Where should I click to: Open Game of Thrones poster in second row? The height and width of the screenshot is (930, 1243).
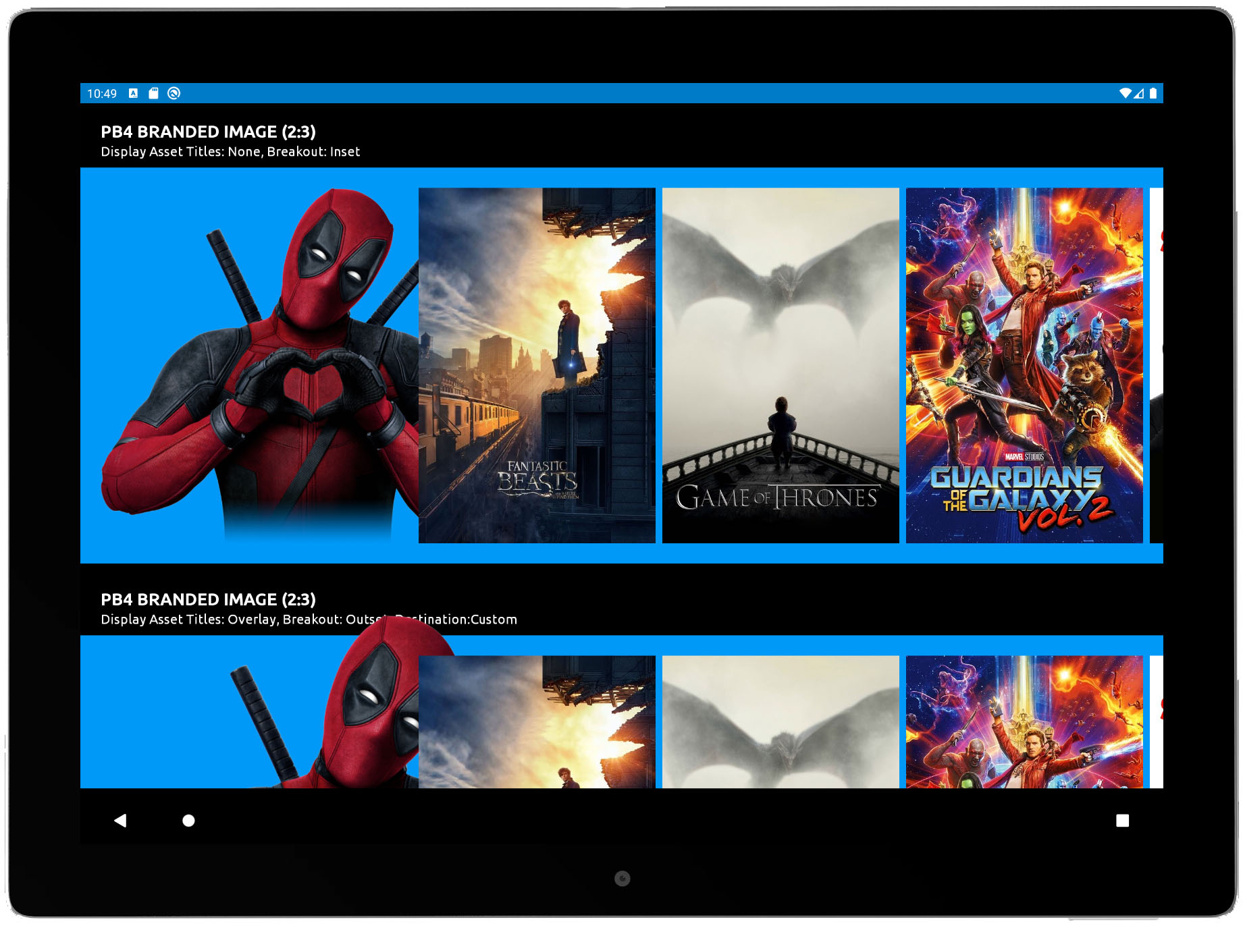[x=781, y=721]
